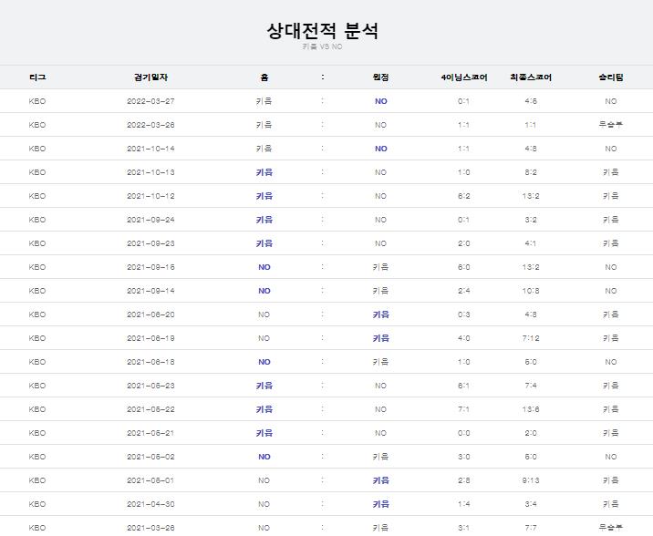Viewport: 653px width, 536px height.
Task: Click the date 2022-03-26
Action: pyautogui.click(x=150, y=125)
